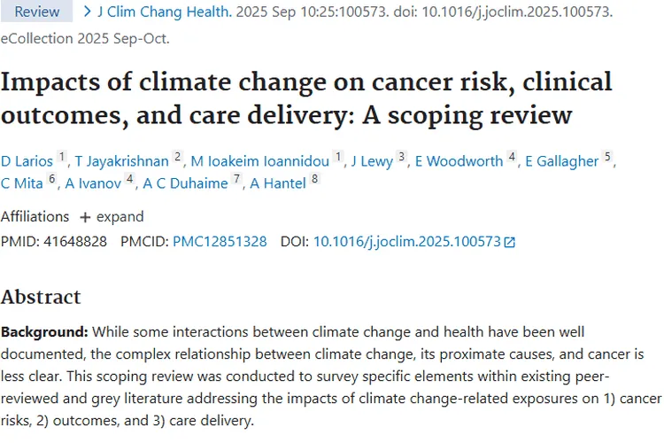Expand the author affiliations list
The image size is (664, 443).
112,216
